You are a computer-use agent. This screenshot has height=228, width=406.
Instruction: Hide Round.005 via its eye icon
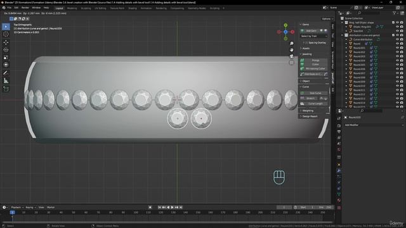coord(398,65)
